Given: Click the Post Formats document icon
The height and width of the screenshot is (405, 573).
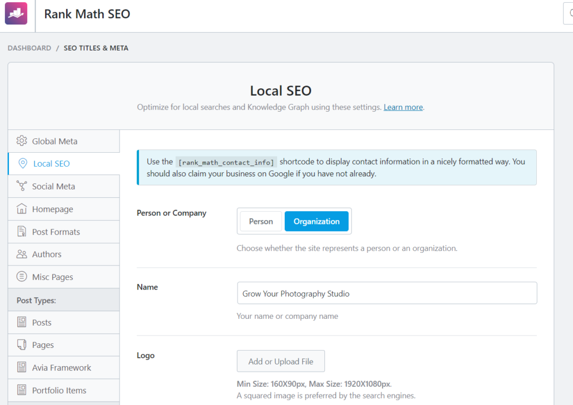Looking at the screenshot, I should (x=22, y=231).
